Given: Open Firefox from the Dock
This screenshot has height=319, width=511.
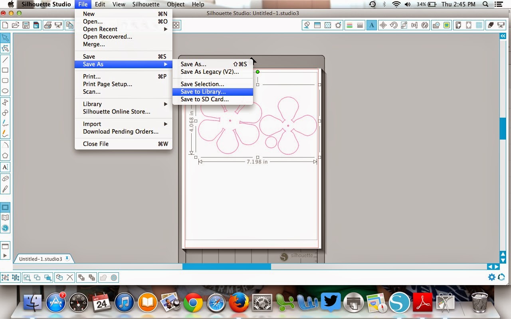Looking at the screenshot, I should click(x=238, y=303).
